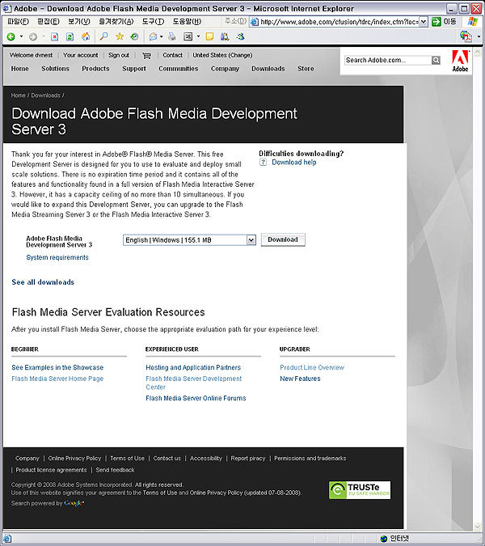Click the Research books icon in toolbar
Image resolution: width=485 pixels, height=546 pixels.
[225, 36]
